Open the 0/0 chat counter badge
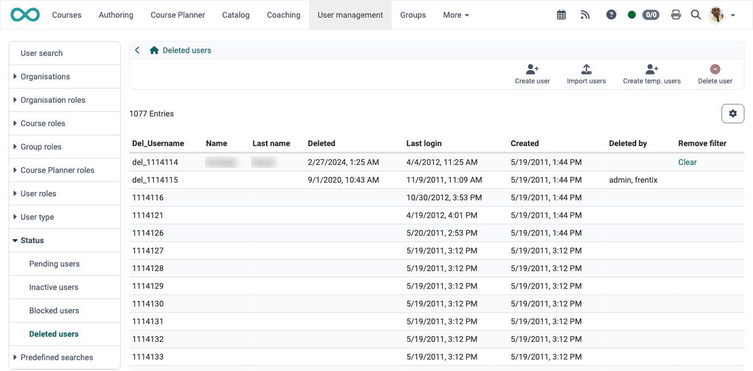The width and height of the screenshot is (753, 371). pyautogui.click(x=651, y=15)
